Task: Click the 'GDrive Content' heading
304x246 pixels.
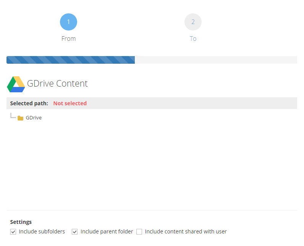Action: coord(57,84)
